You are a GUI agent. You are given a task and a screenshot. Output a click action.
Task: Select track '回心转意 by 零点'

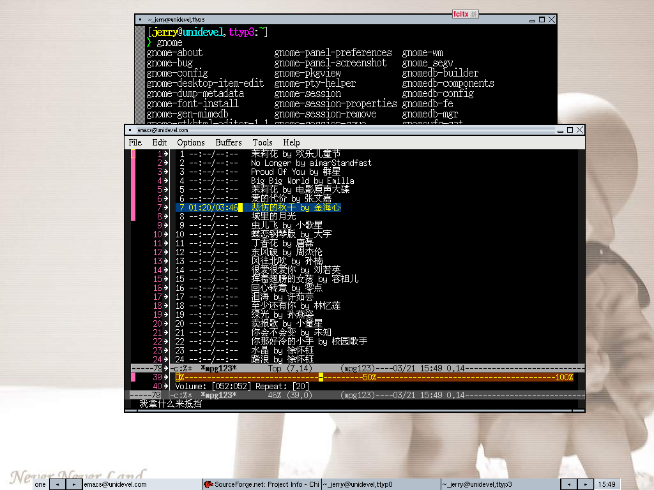(x=287, y=288)
